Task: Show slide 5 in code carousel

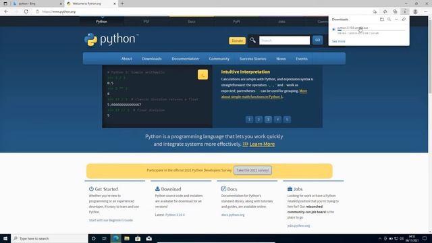Action: pyautogui.click(x=287, y=119)
